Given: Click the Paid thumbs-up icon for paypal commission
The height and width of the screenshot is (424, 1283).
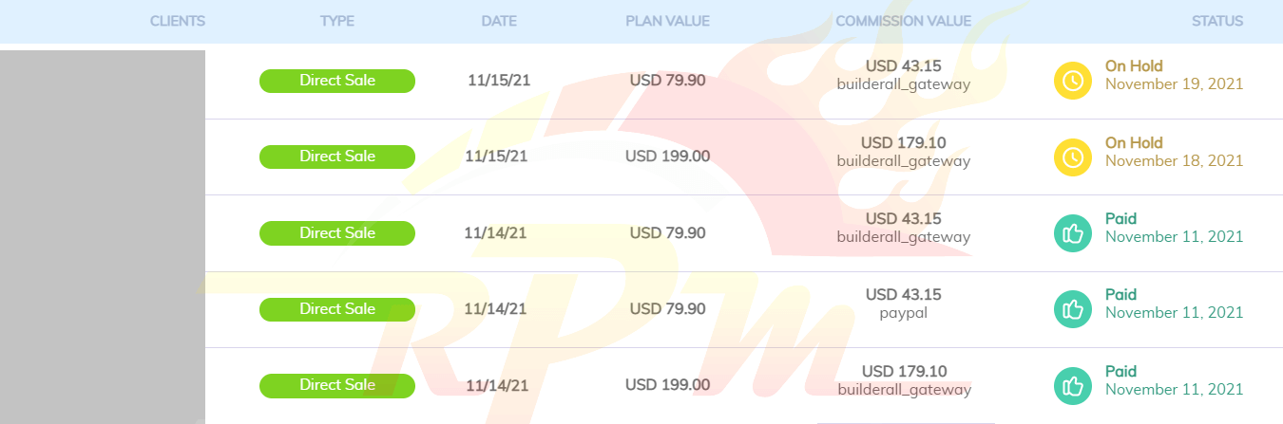Looking at the screenshot, I should coord(1073,309).
